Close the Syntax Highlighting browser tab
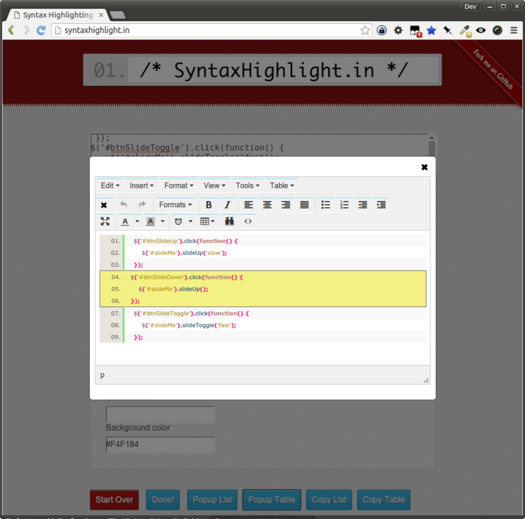525x519 pixels. [101, 15]
